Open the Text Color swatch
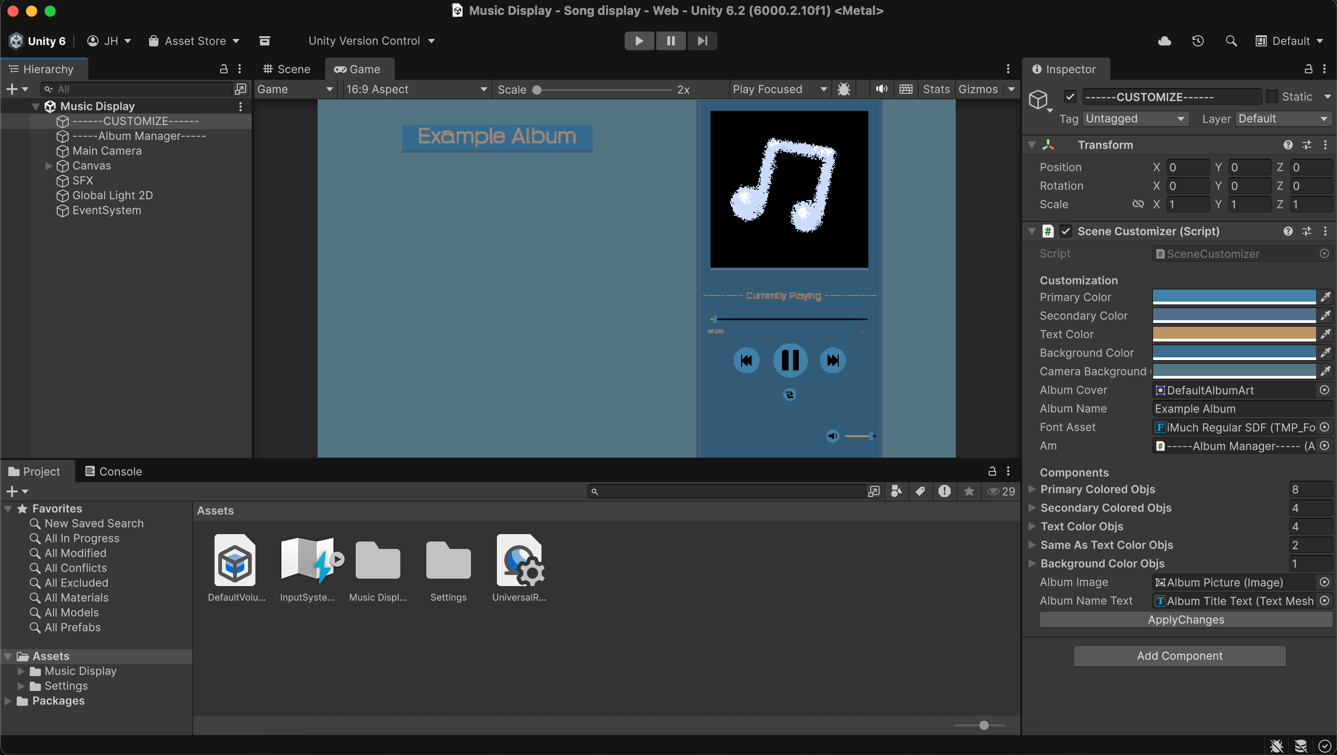 1234,334
